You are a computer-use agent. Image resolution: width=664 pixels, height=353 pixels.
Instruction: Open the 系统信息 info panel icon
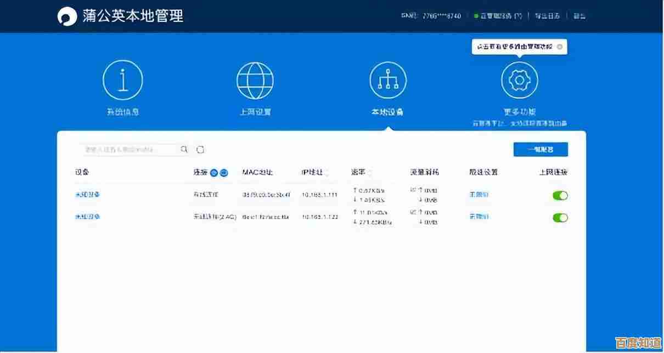[x=123, y=79]
